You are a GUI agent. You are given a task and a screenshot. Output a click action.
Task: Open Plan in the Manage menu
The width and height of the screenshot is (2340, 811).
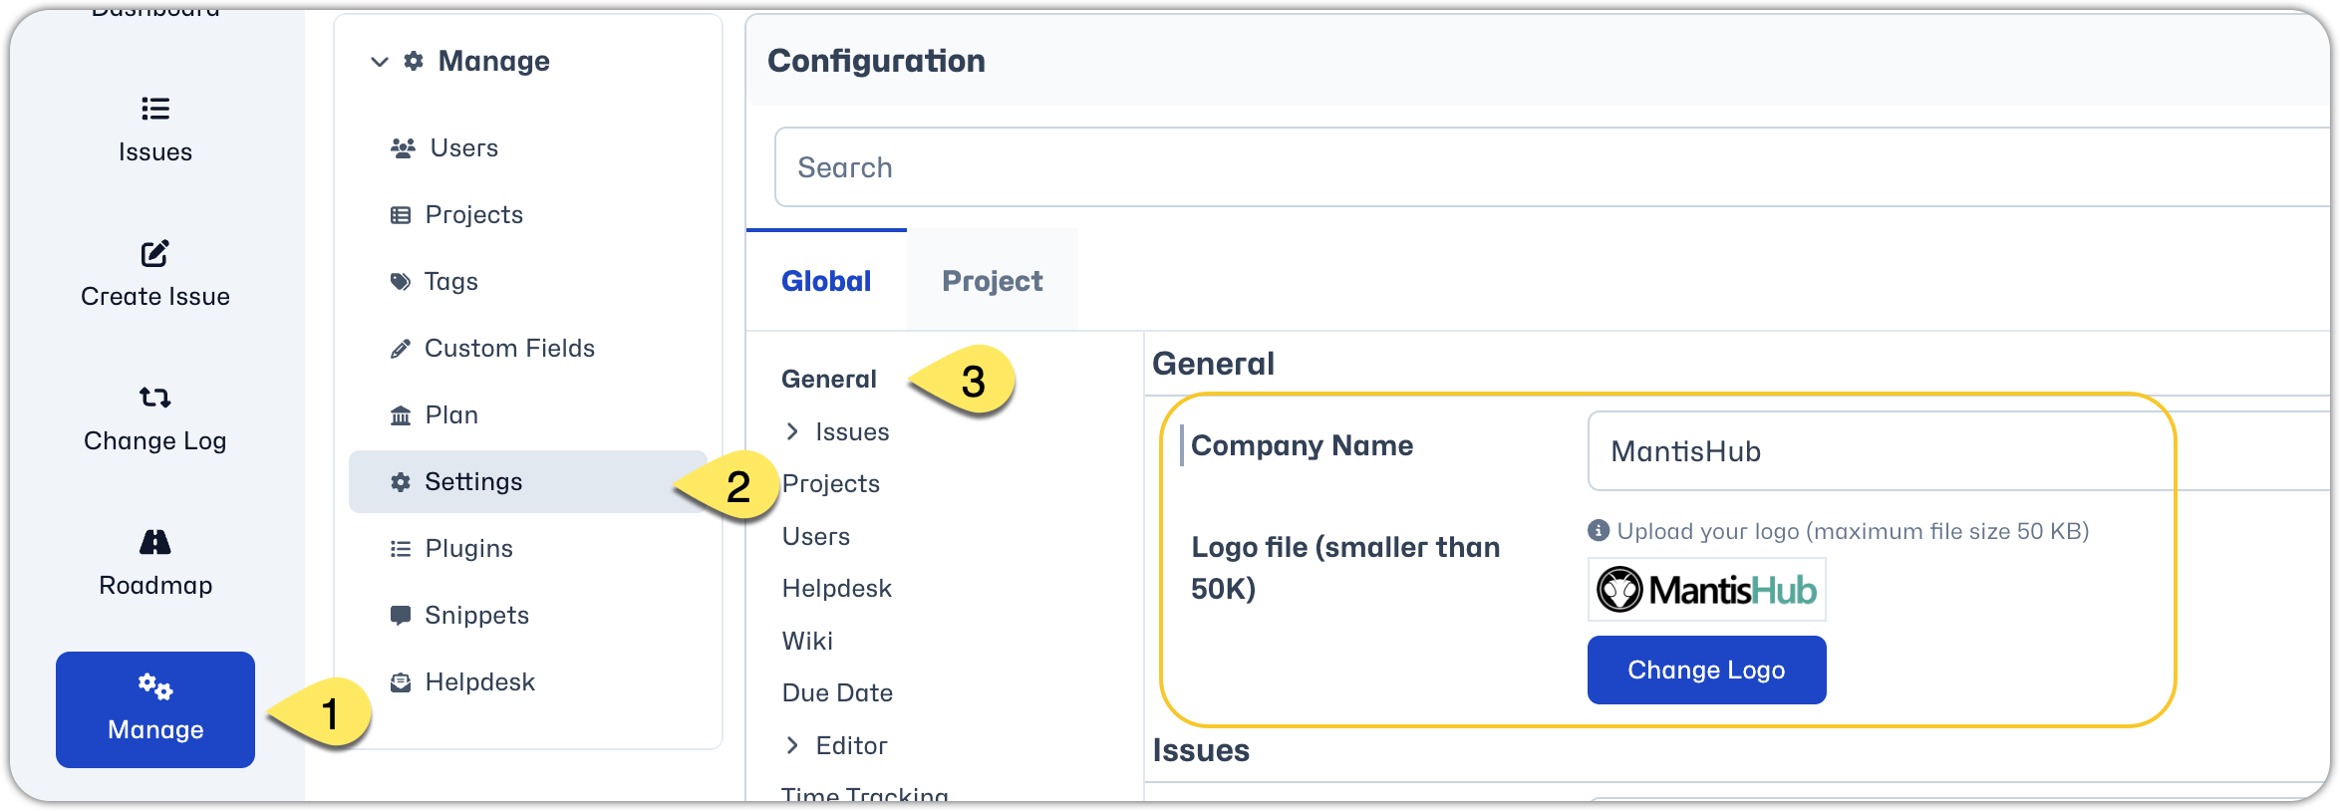pos(451,415)
